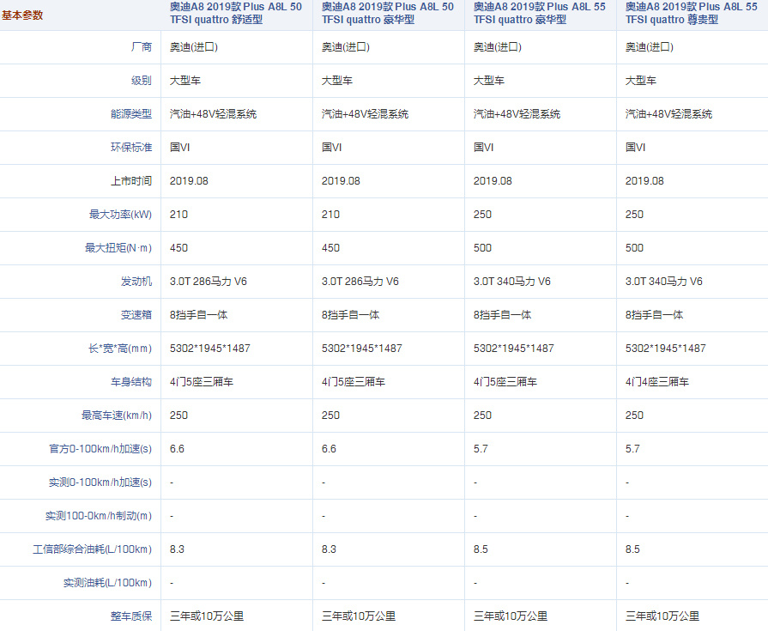Click 3.0T 340马力 V6 in 尊贵型 column
The width and height of the screenshot is (768, 631).
pyautogui.click(x=663, y=282)
